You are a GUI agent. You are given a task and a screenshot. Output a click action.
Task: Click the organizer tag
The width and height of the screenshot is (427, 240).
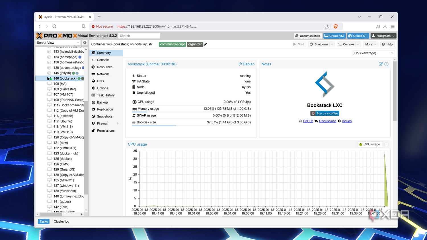click(x=195, y=44)
